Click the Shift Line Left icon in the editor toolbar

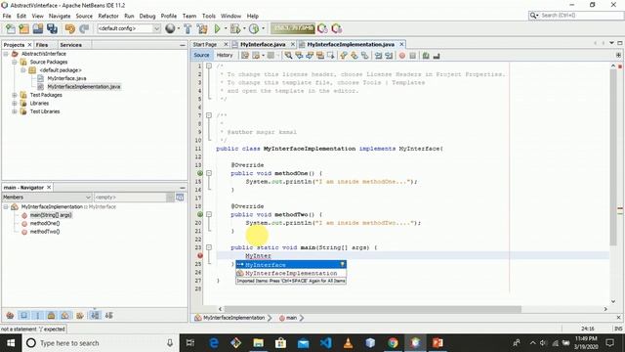click(378, 56)
